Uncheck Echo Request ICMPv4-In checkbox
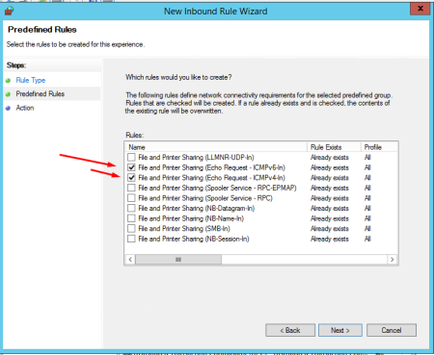 (131, 178)
